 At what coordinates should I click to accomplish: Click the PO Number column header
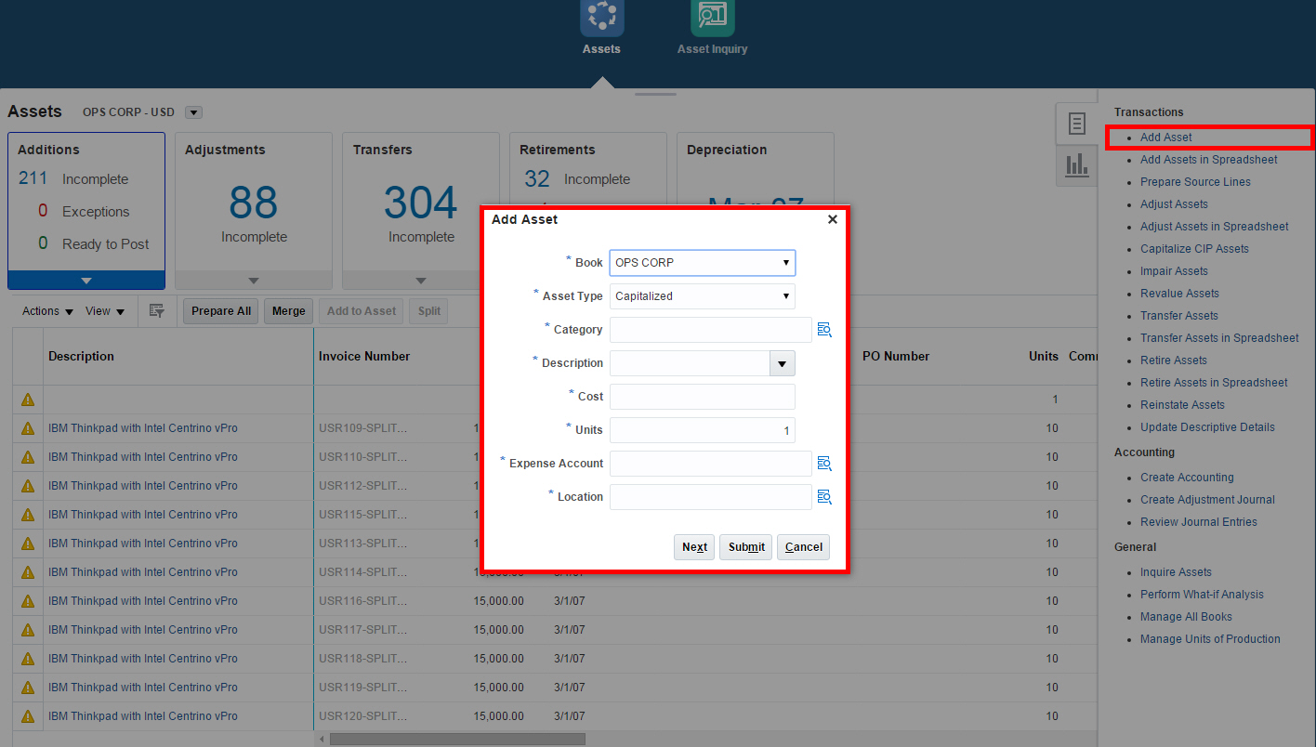click(896, 357)
